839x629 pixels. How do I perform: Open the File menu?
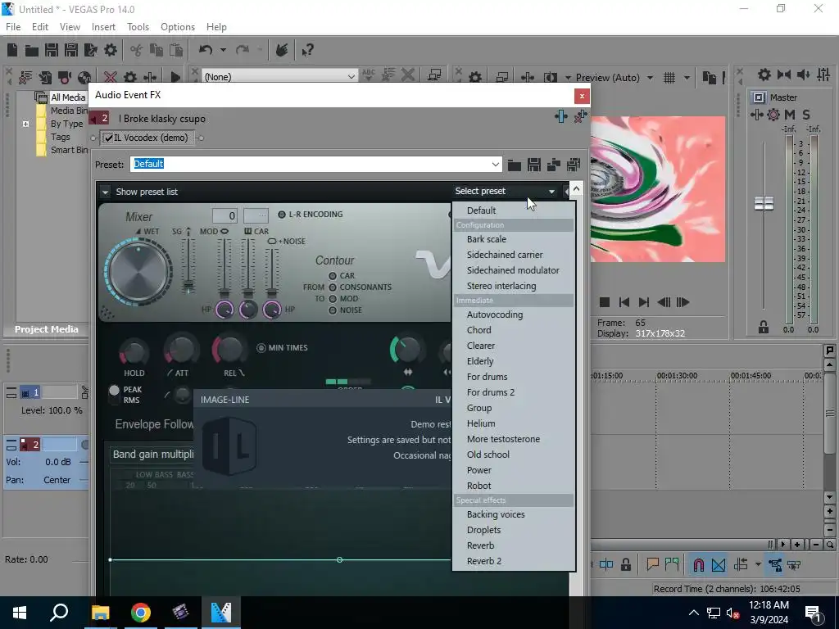(x=13, y=27)
